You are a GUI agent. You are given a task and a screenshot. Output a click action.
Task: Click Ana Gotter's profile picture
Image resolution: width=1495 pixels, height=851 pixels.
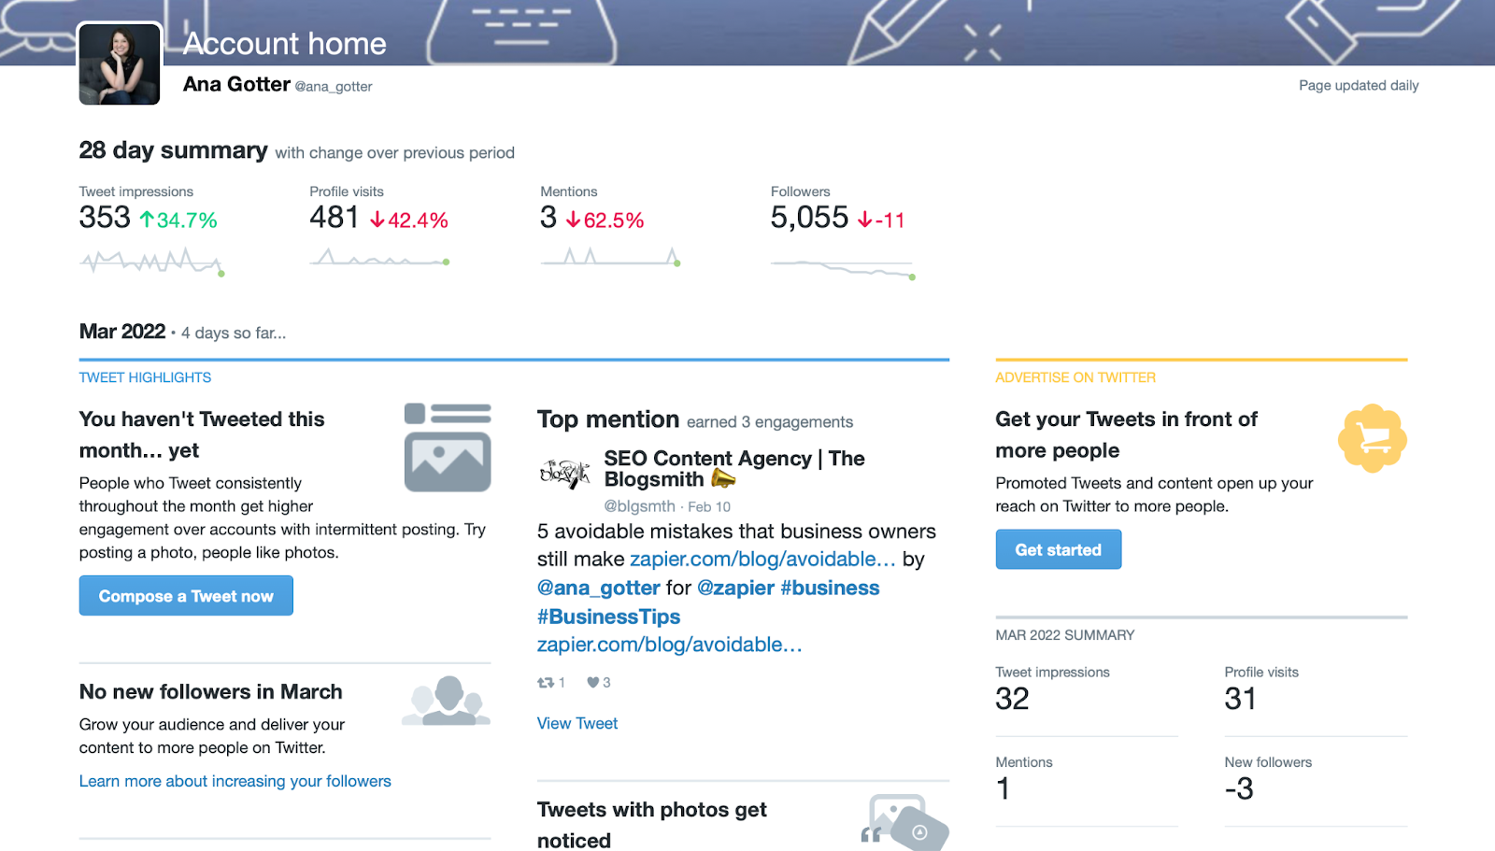pyautogui.click(x=119, y=64)
